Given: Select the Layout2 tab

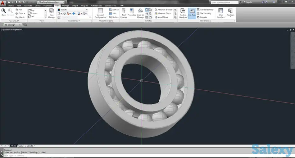Looking at the screenshot, I should (30, 146).
